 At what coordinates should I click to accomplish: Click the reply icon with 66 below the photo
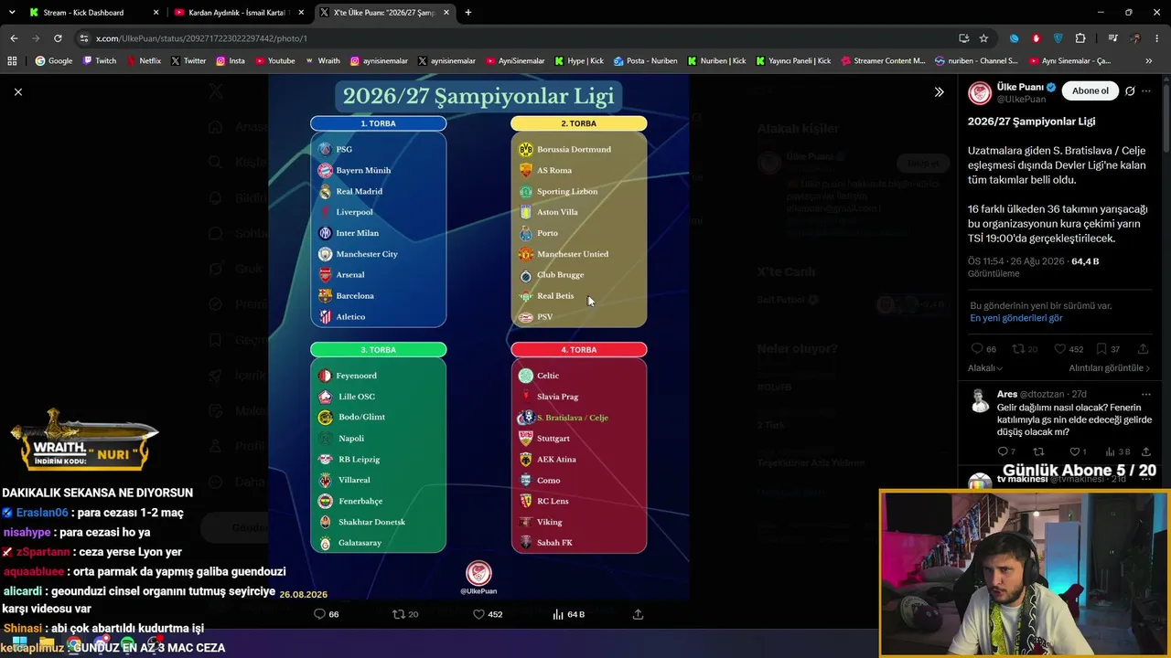pos(319,614)
